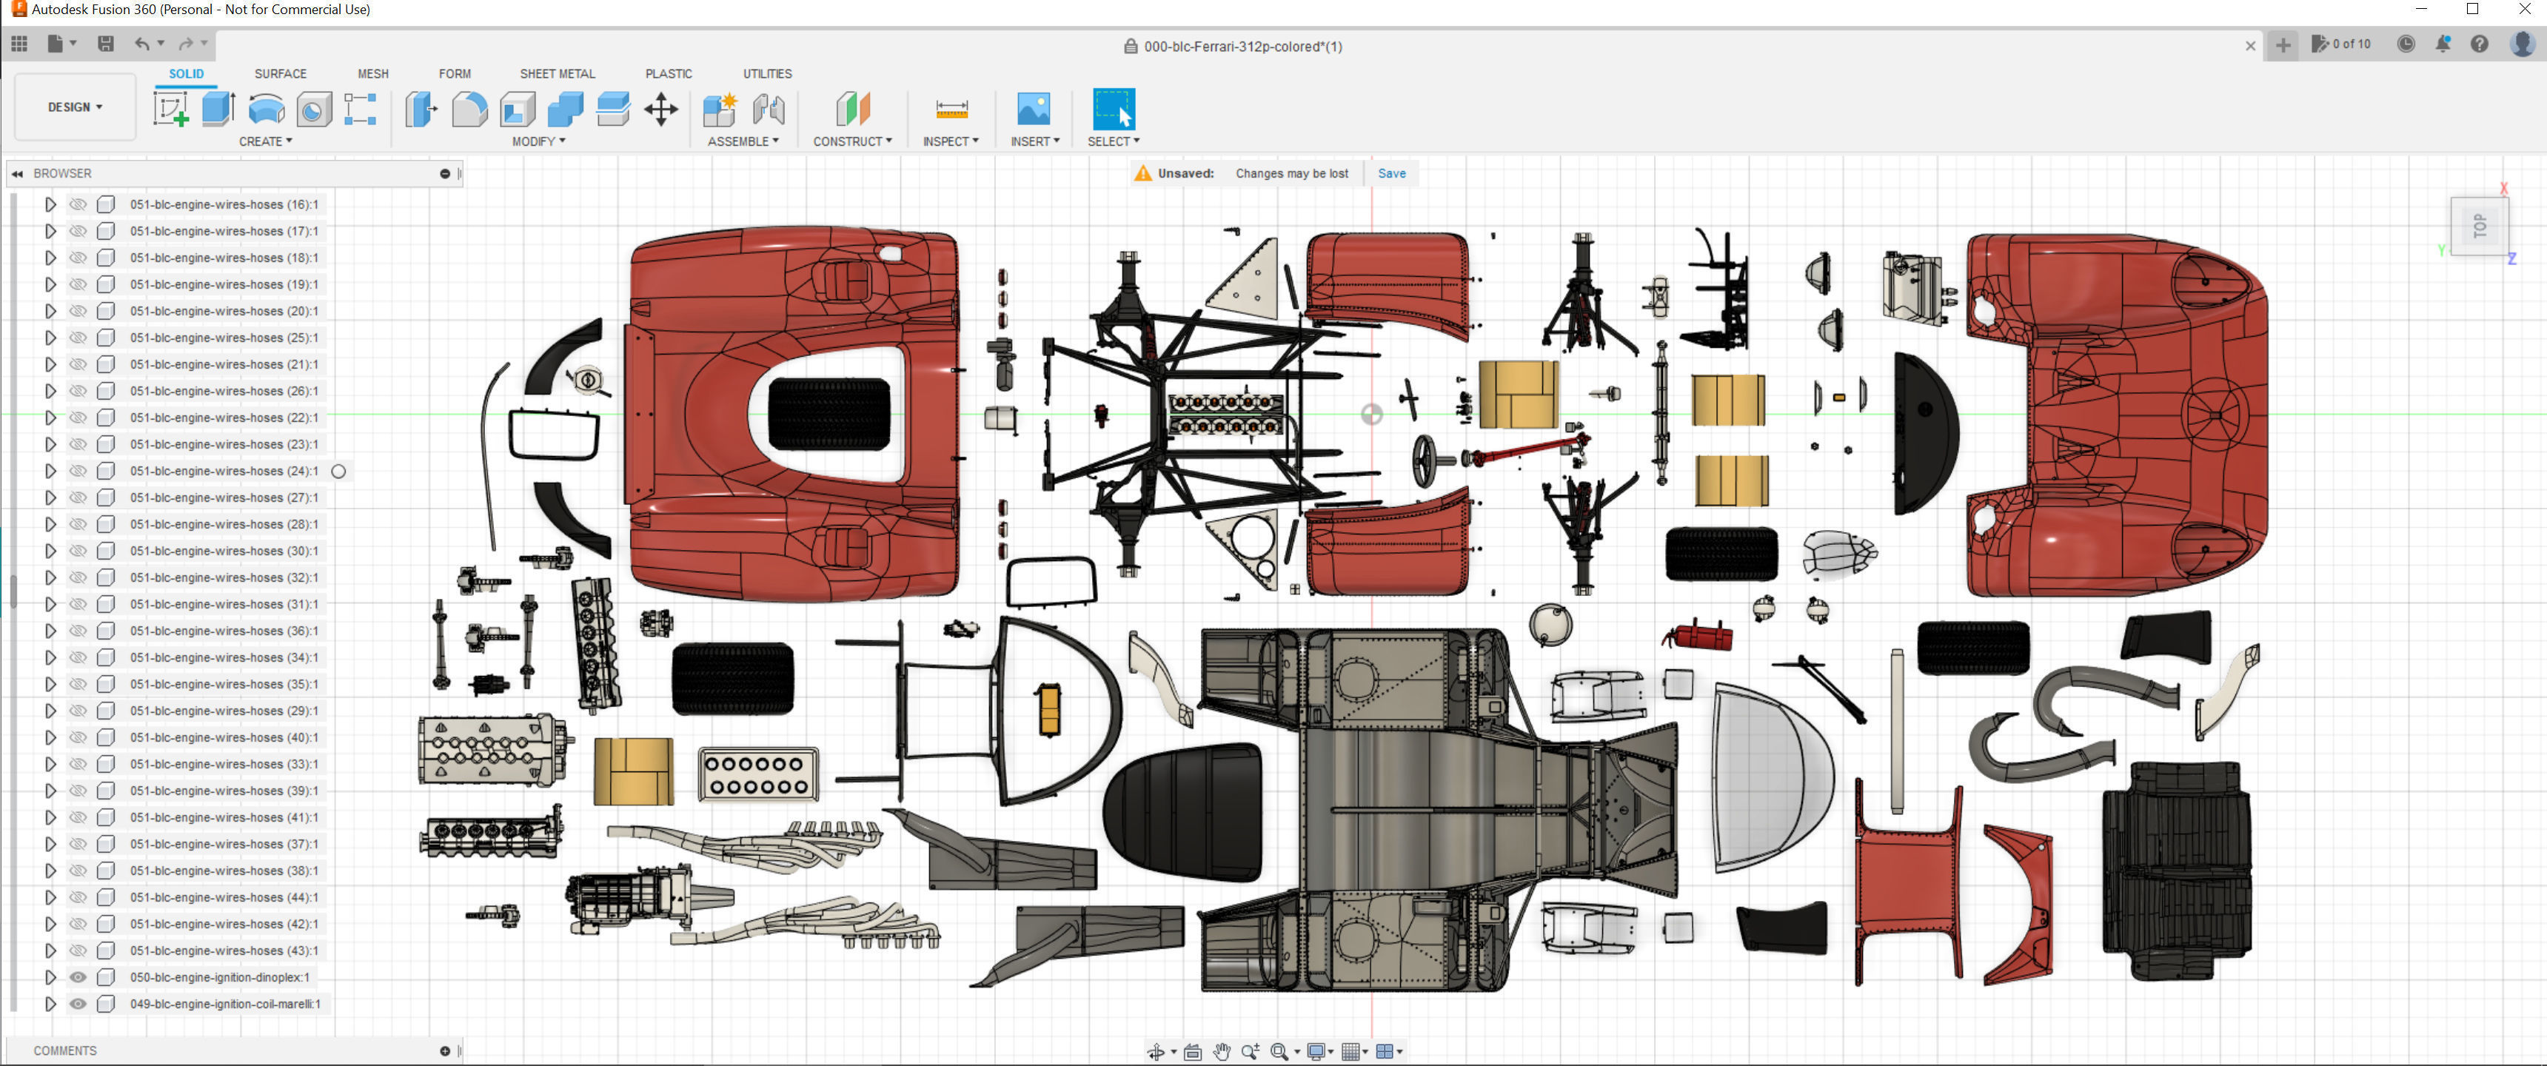Toggle visibility of 049-blc-engine-ignition-coil-marelli
Screen dimensions: 2547x1066
(78, 1004)
